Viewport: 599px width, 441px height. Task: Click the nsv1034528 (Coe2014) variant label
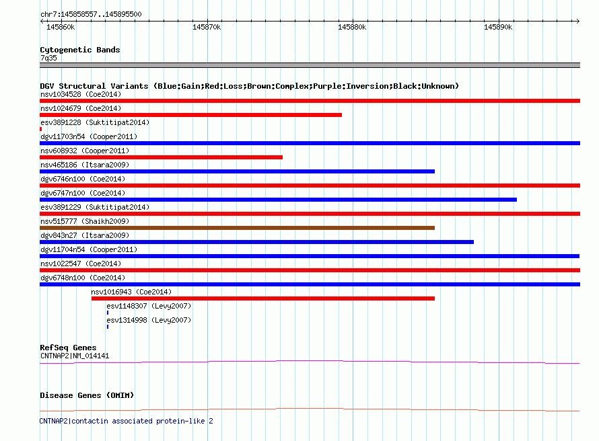click(x=81, y=94)
